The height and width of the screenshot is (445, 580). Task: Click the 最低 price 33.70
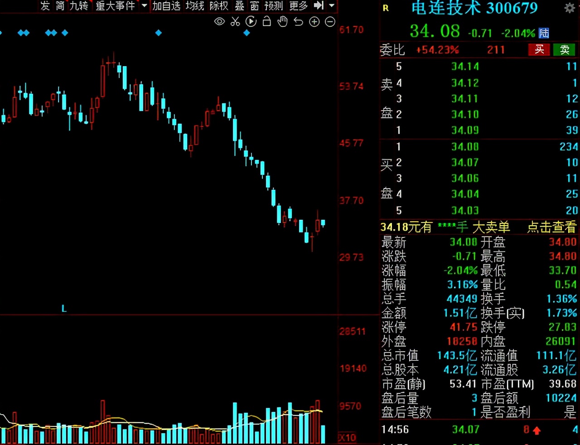[x=563, y=271]
